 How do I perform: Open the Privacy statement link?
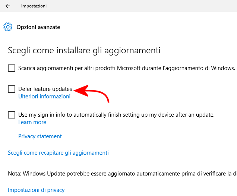(40, 136)
